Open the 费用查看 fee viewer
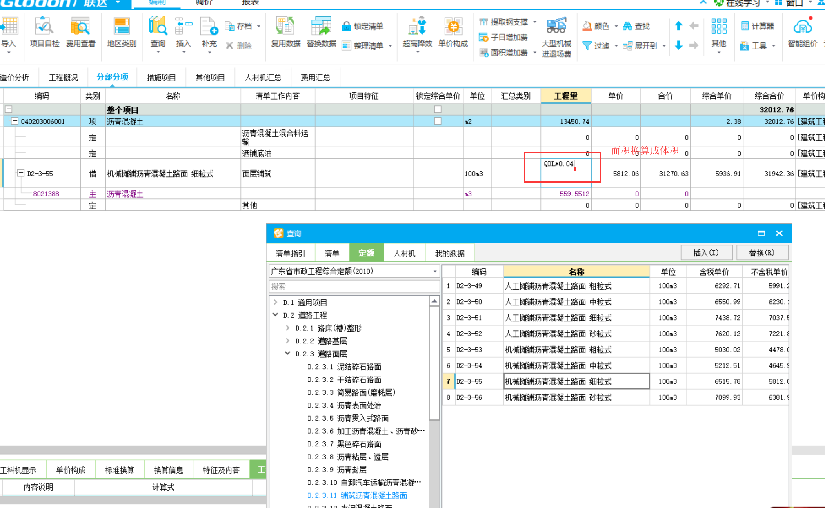This screenshot has width=825, height=508. [x=80, y=32]
